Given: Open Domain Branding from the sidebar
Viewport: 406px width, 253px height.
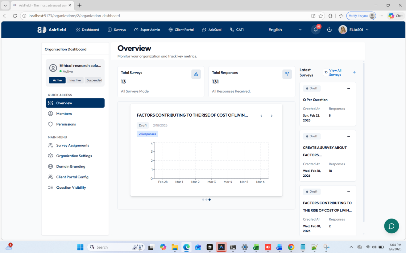Looking at the screenshot, I should click(71, 166).
